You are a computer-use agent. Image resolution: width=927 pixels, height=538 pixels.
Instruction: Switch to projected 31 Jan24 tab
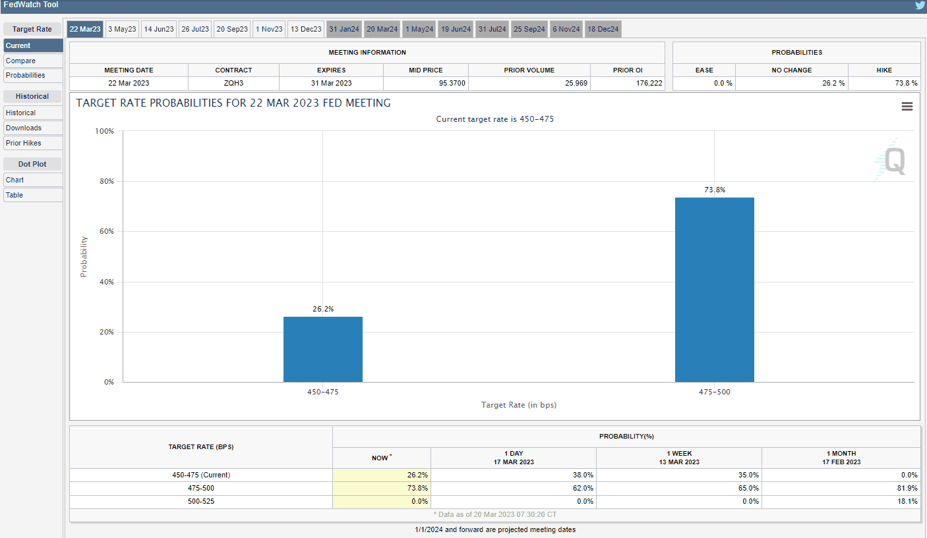pos(344,29)
